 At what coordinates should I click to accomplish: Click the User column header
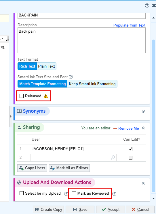pyautogui.click(x=36, y=139)
